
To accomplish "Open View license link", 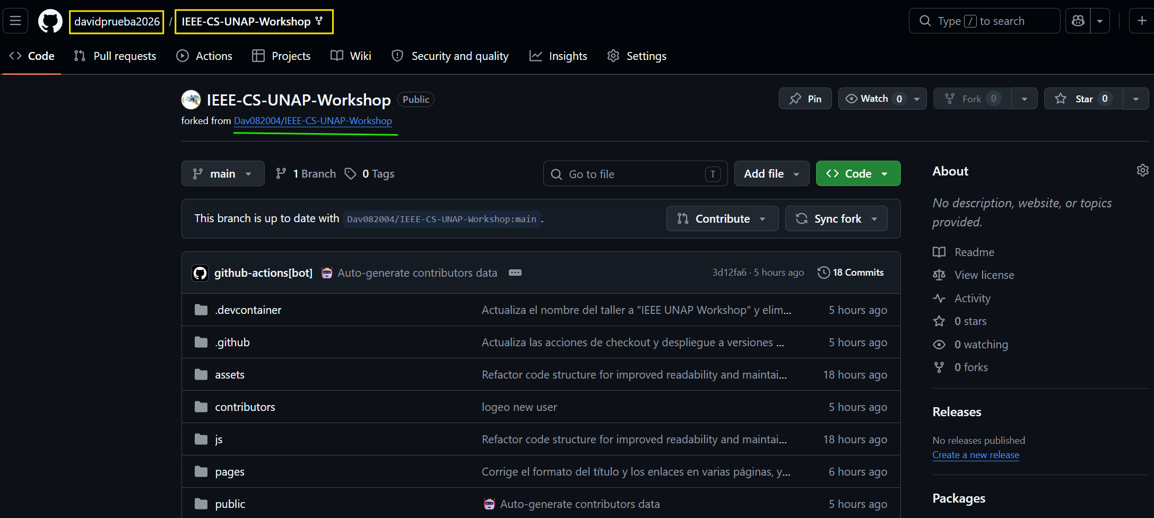I will click(974, 275).
